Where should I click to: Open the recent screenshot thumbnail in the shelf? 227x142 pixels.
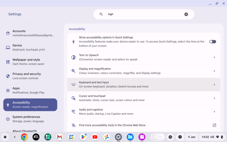157,137
